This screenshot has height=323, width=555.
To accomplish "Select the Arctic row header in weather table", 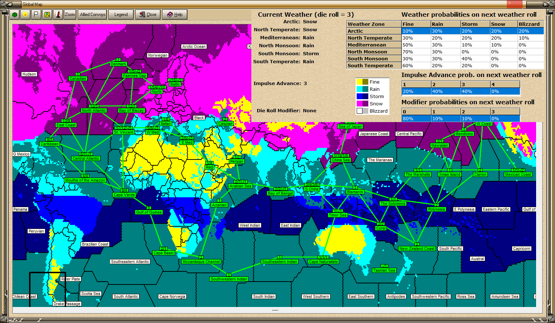I will pos(374,31).
